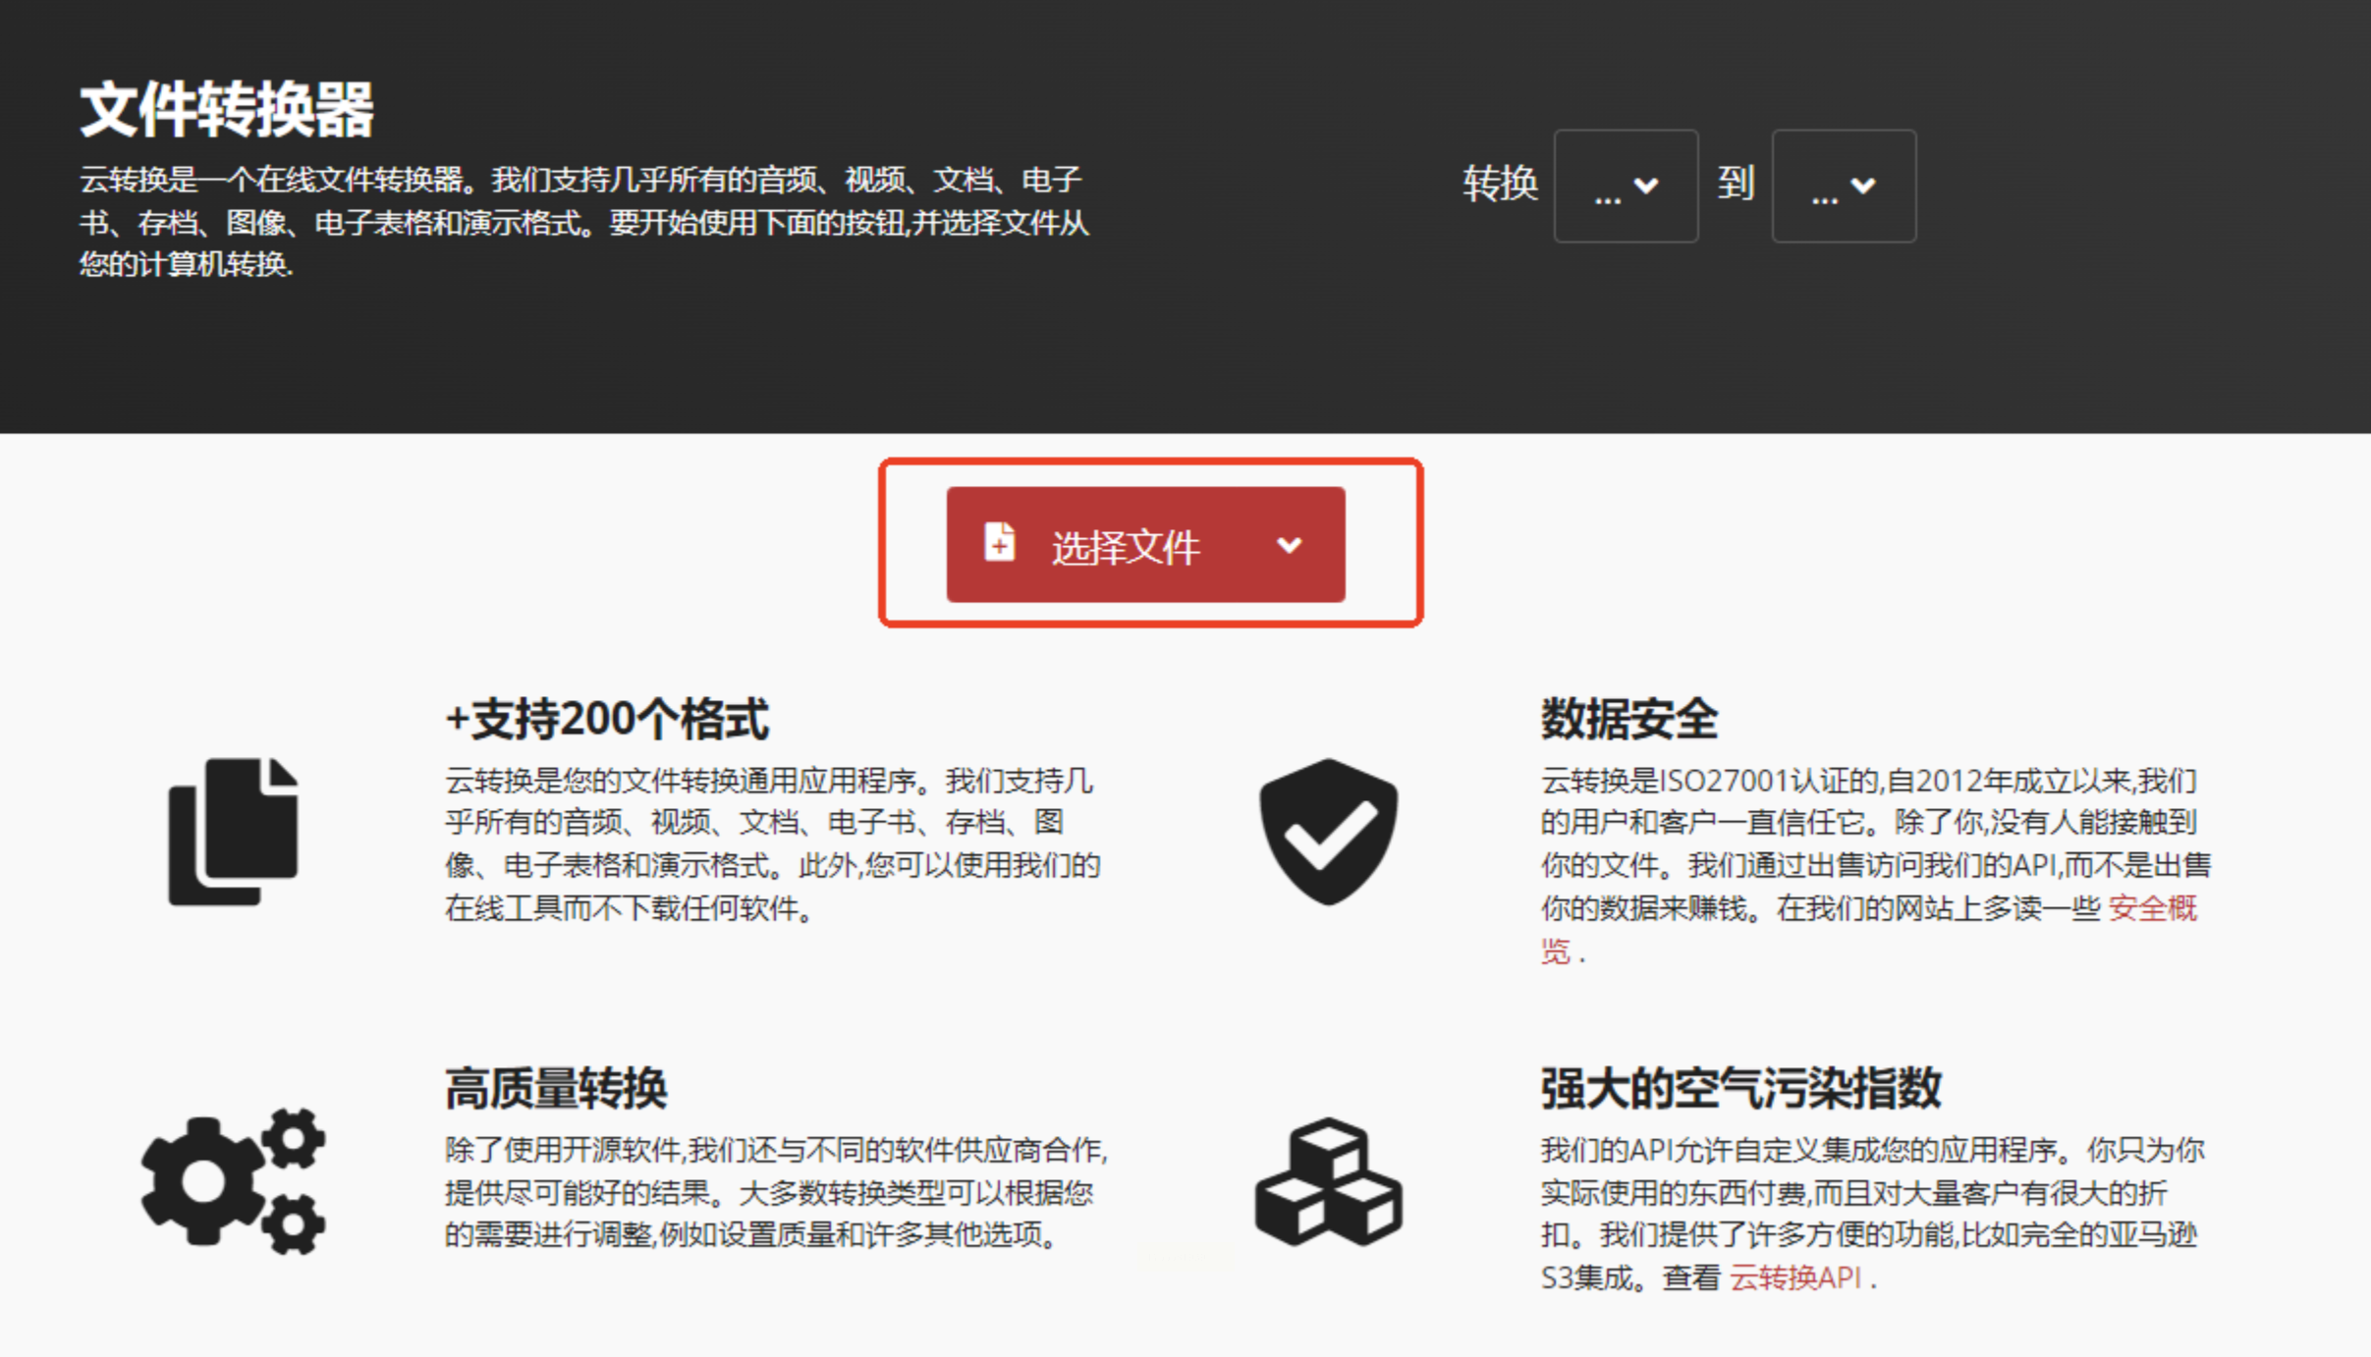The height and width of the screenshot is (1357, 2371).
Task: Click the 文件转换器 page title
Action: click(x=227, y=109)
